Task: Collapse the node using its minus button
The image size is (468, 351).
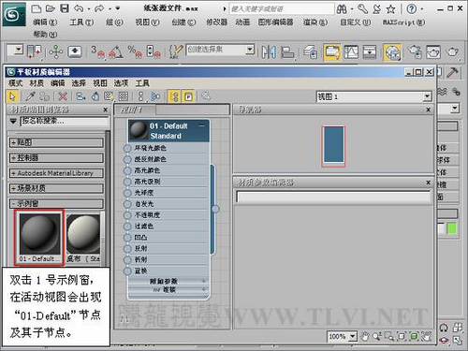Action: pos(202,126)
